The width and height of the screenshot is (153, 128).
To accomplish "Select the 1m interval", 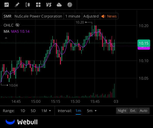I will (78, 111).
